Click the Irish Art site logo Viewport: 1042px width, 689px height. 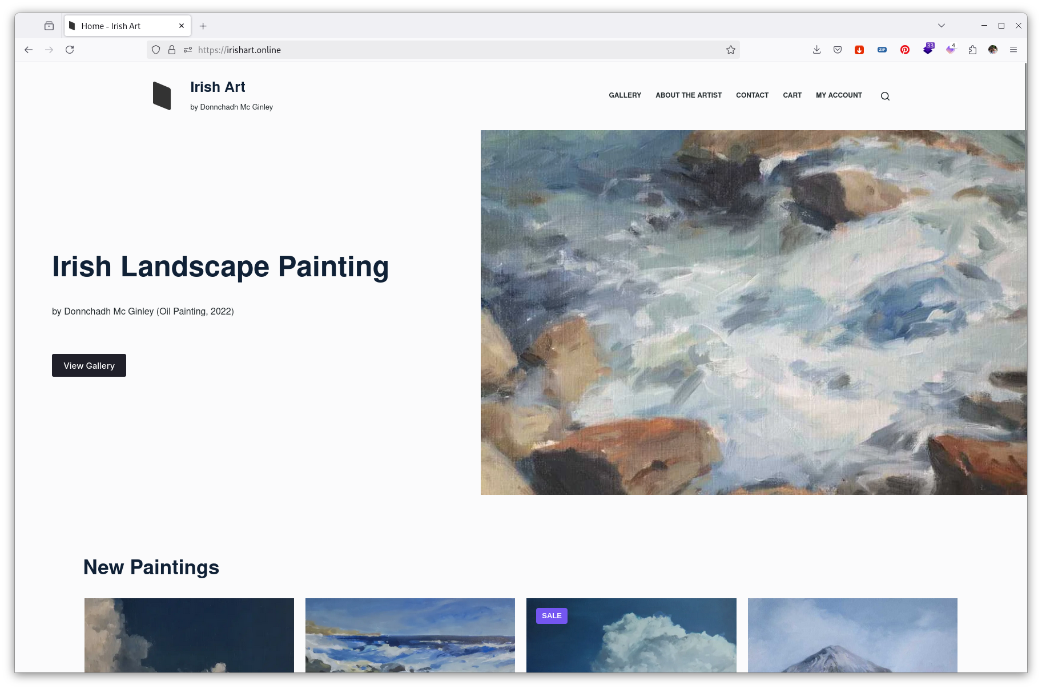pos(162,95)
